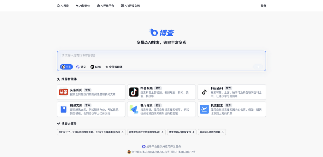Click the 多模态AI搜索 tagline text
Screen dimensions: 323x157
click(x=161, y=42)
